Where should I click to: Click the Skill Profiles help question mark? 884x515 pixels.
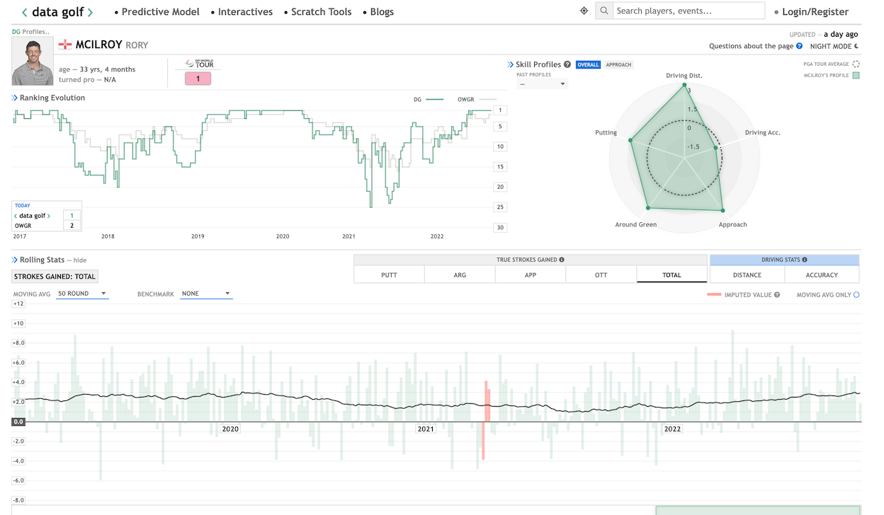click(567, 64)
